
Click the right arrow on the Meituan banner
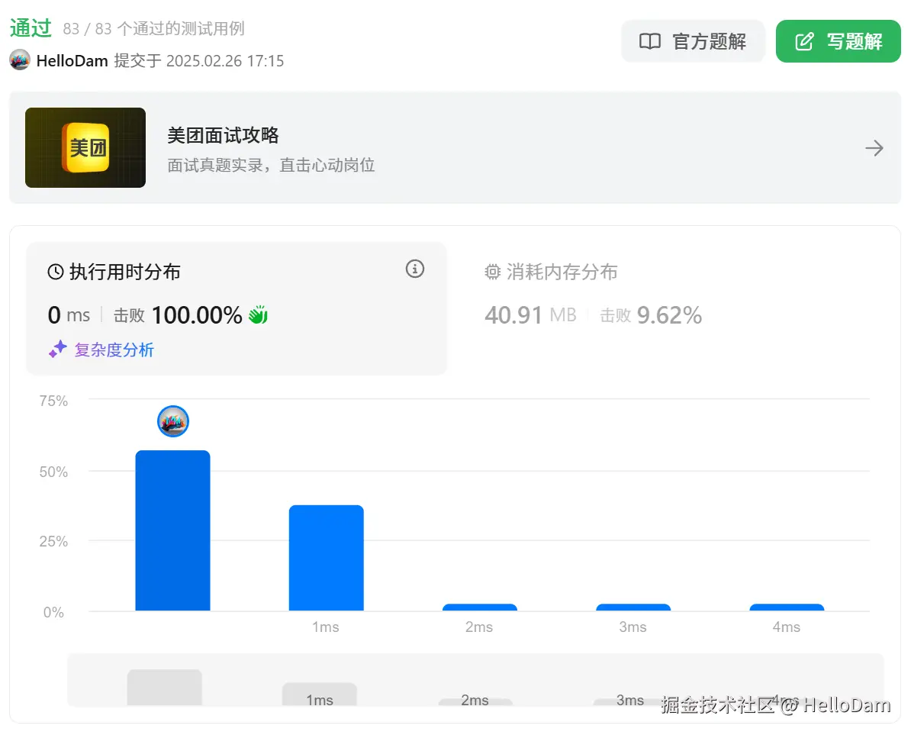click(x=874, y=147)
